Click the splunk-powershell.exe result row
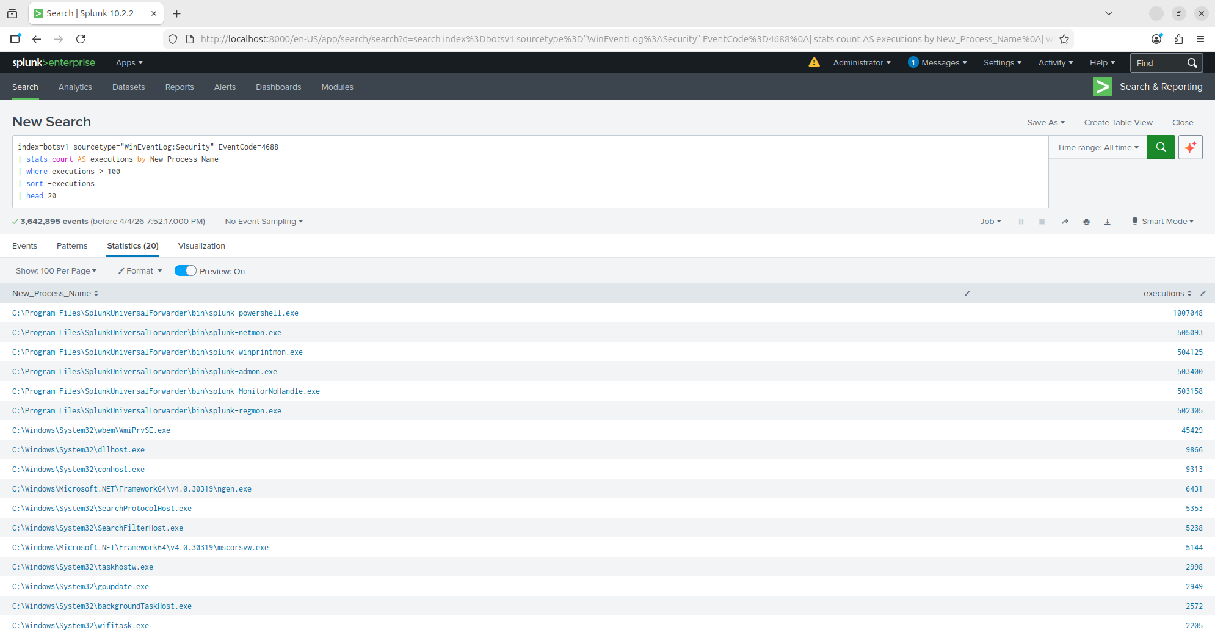The width and height of the screenshot is (1215, 635). (607, 313)
